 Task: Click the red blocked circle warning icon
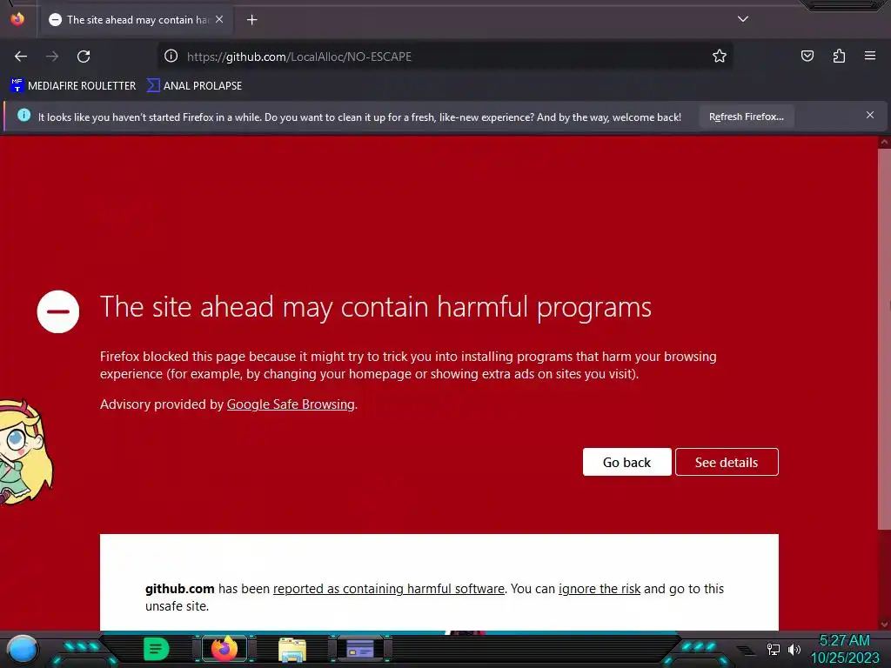pyautogui.click(x=58, y=311)
